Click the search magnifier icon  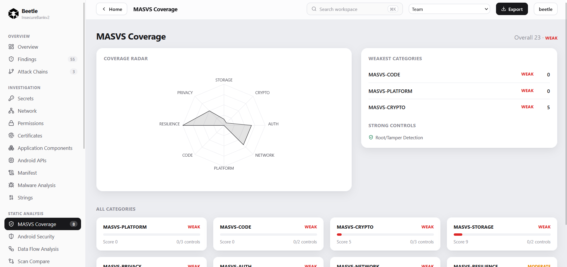pos(314,9)
